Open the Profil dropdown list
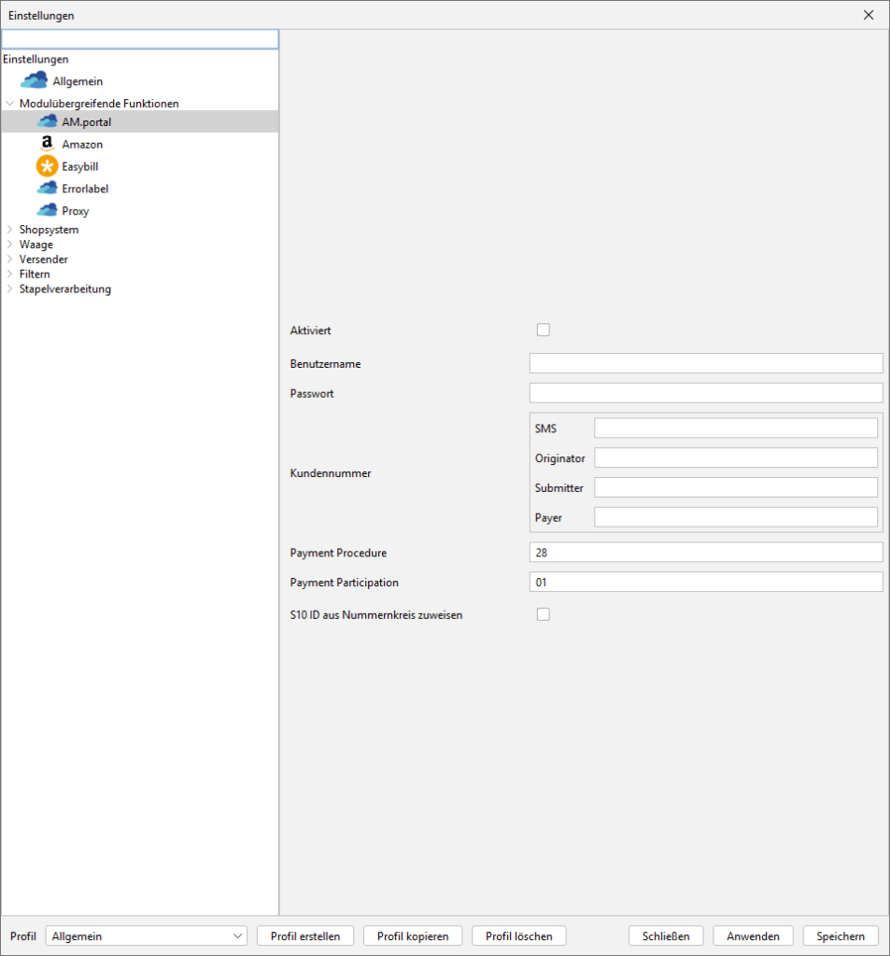The image size is (890, 956). [146, 936]
